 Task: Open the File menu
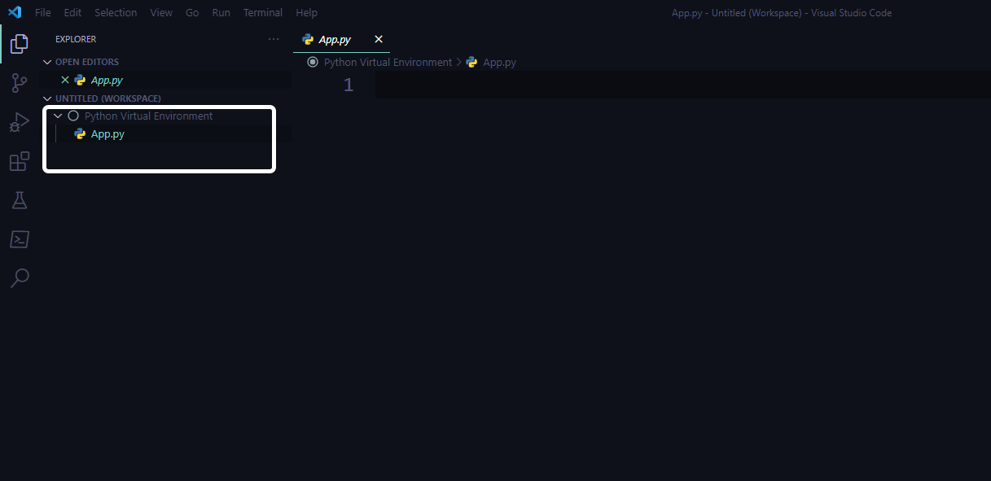pyautogui.click(x=43, y=13)
